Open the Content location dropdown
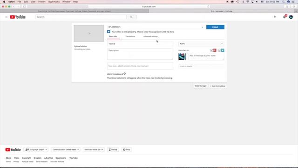The width and height of the screenshot is (298, 168). [66, 150]
